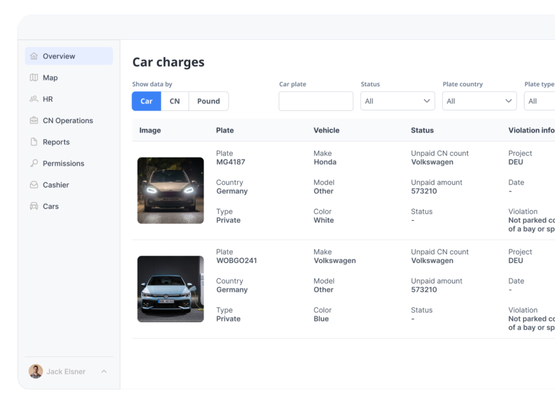
Task: Click the Map icon in sidebar
Action: pyautogui.click(x=34, y=78)
